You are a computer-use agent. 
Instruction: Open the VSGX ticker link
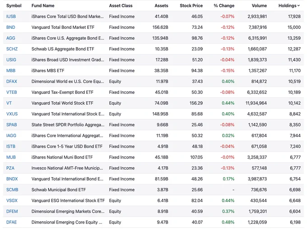click(x=12, y=201)
